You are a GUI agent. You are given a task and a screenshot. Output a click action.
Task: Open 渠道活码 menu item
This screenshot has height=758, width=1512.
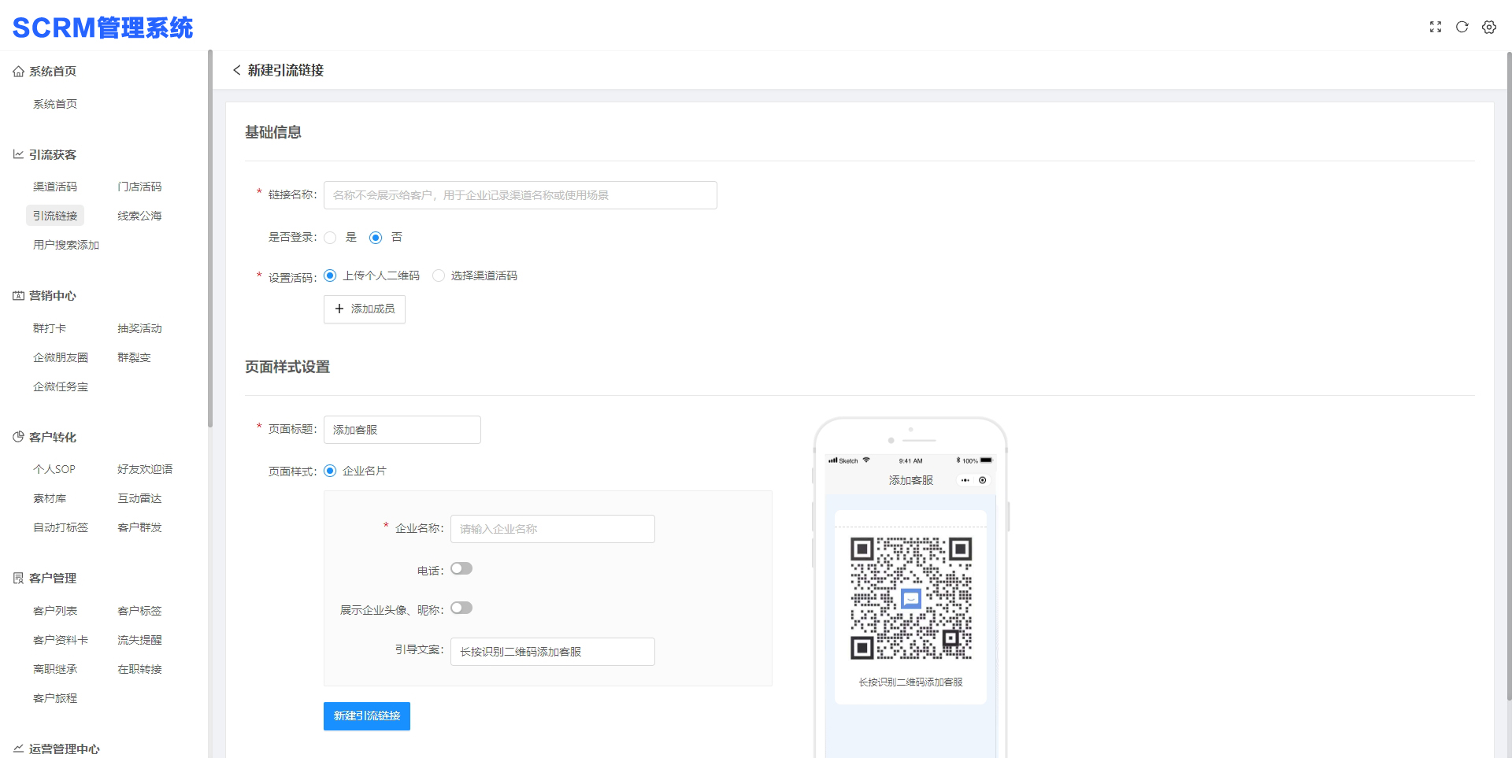pyautogui.click(x=55, y=187)
